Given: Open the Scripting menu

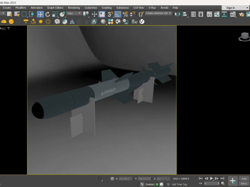Looking at the screenshot, I should pos(107,8).
